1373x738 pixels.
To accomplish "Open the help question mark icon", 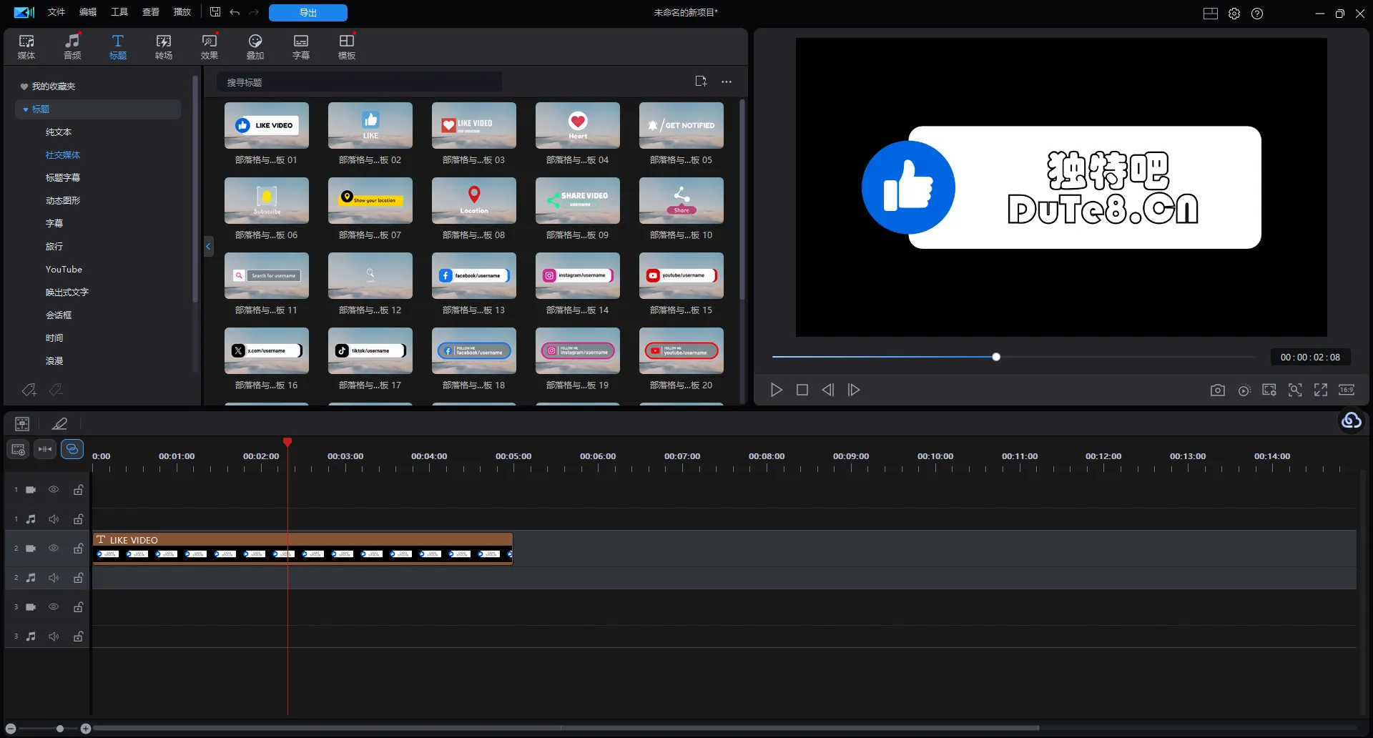I will (x=1257, y=13).
